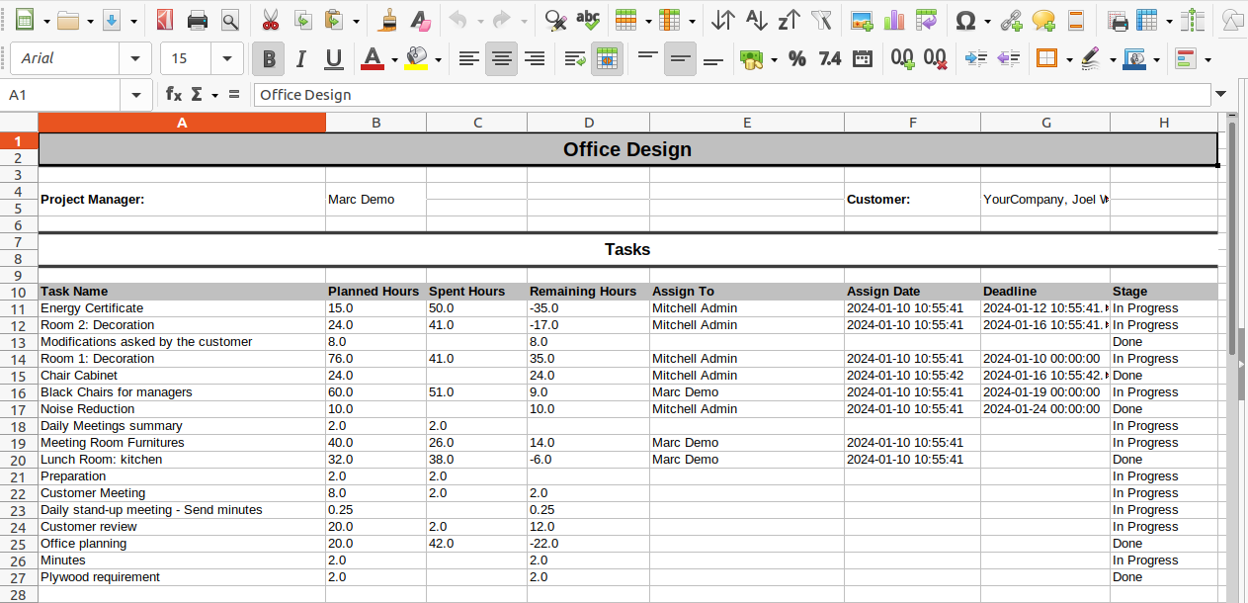Center text horizontally
Screen dimensions: 1248x603
pos(502,59)
